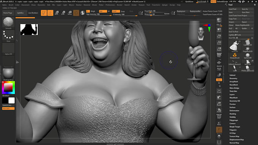This screenshot has width=258, height=145.
Task: Click the Make PolyMesh3D button
Action: tap(244, 25)
